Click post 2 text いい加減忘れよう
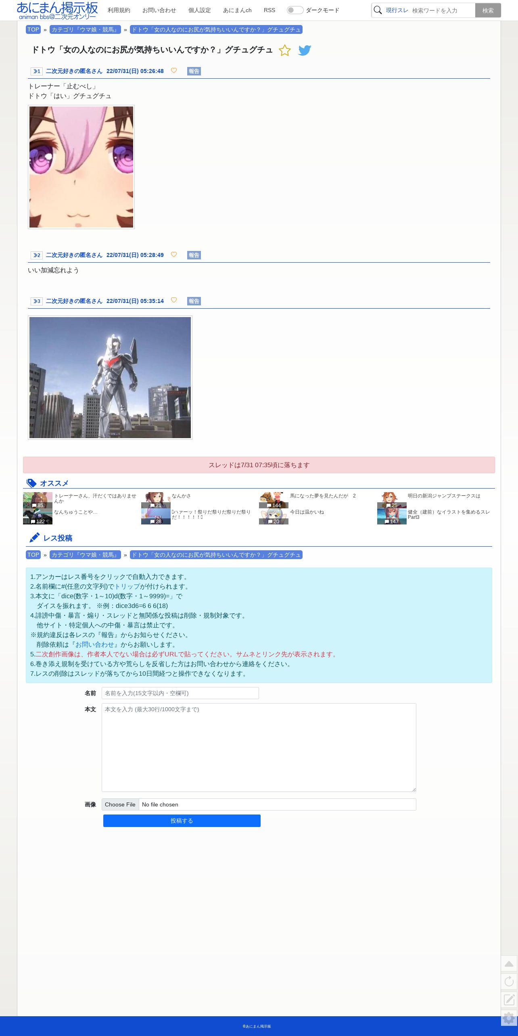518x1036 pixels. pyautogui.click(x=53, y=270)
